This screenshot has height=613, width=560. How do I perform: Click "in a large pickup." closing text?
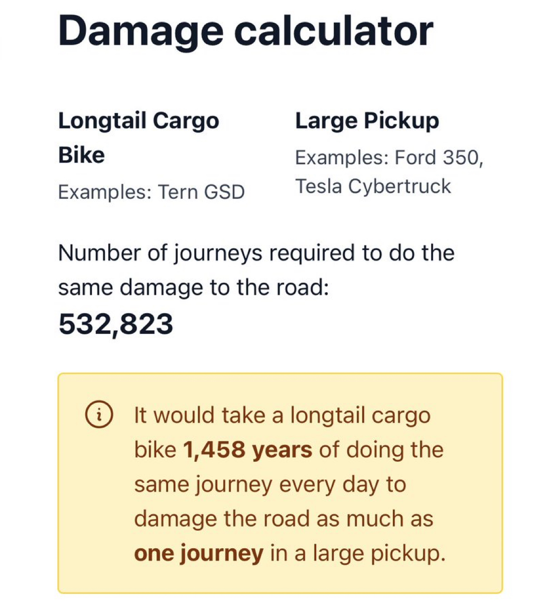357,553
